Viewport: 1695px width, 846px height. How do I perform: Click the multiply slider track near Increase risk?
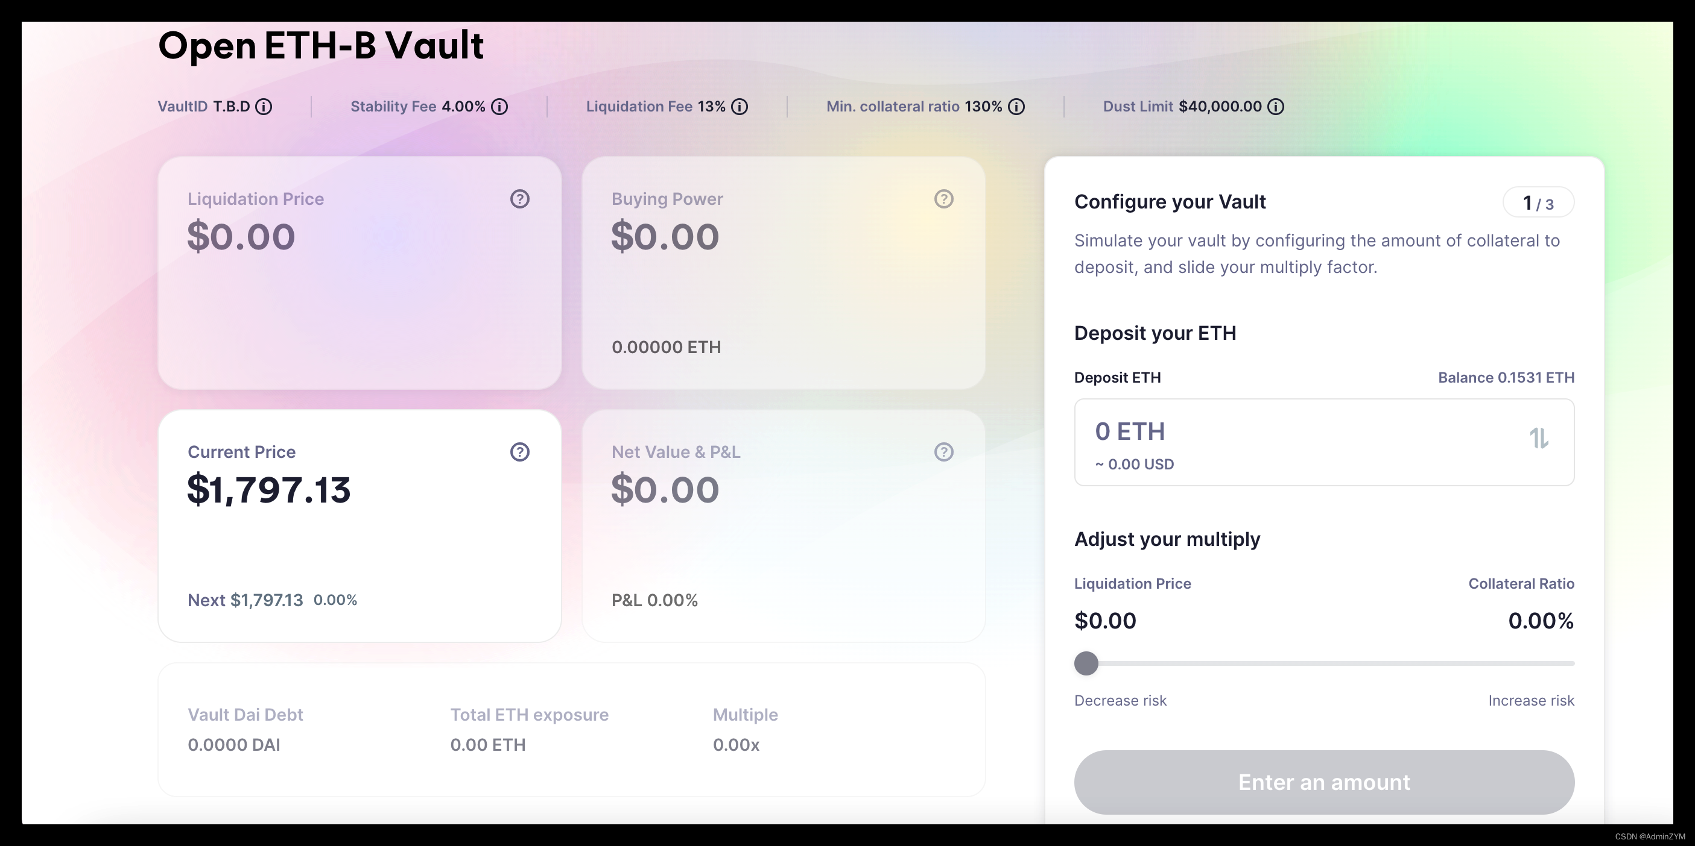(1546, 663)
